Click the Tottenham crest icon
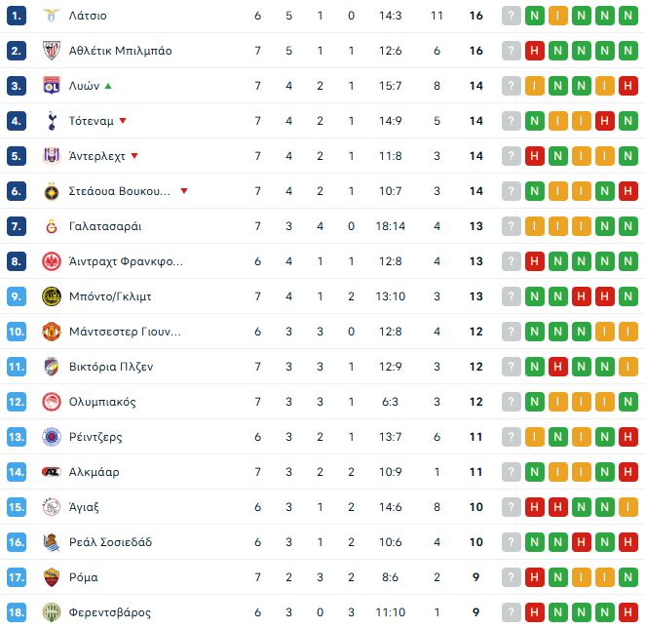 point(51,121)
